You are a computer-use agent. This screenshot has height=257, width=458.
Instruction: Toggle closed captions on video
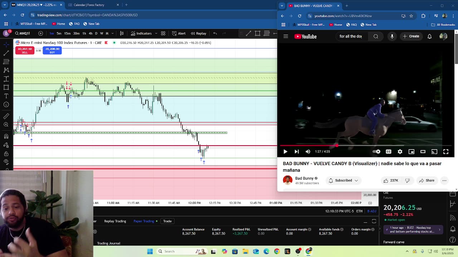[x=389, y=152]
